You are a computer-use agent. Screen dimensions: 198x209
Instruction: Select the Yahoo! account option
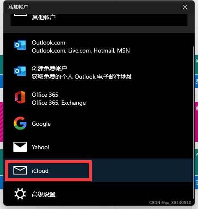(x=98, y=147)
